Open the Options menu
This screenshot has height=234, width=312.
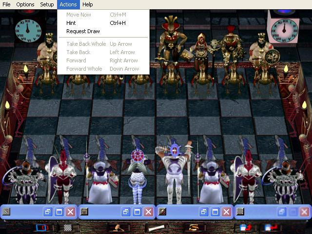[x=25, y=4]
